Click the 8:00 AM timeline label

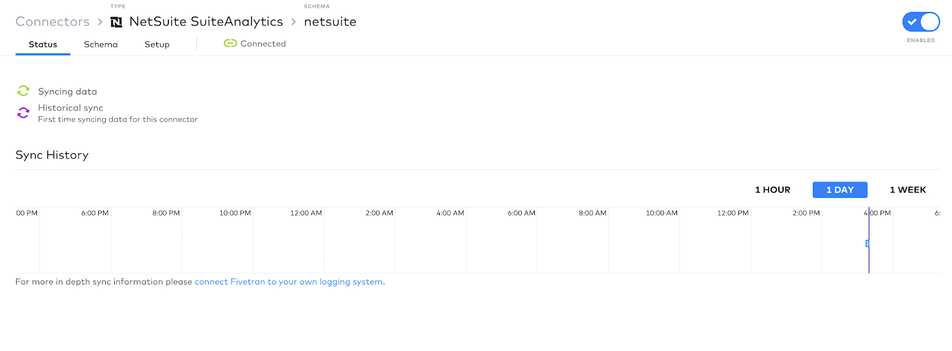(593, 213)
